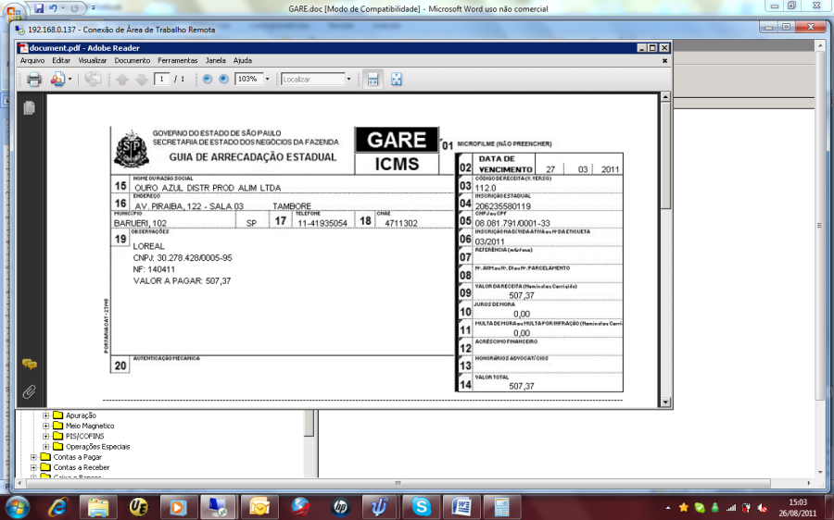Screen dimensions: 834x520
Task: Click the remote desktop horizontal scrollbar
Action: point(398,483)
